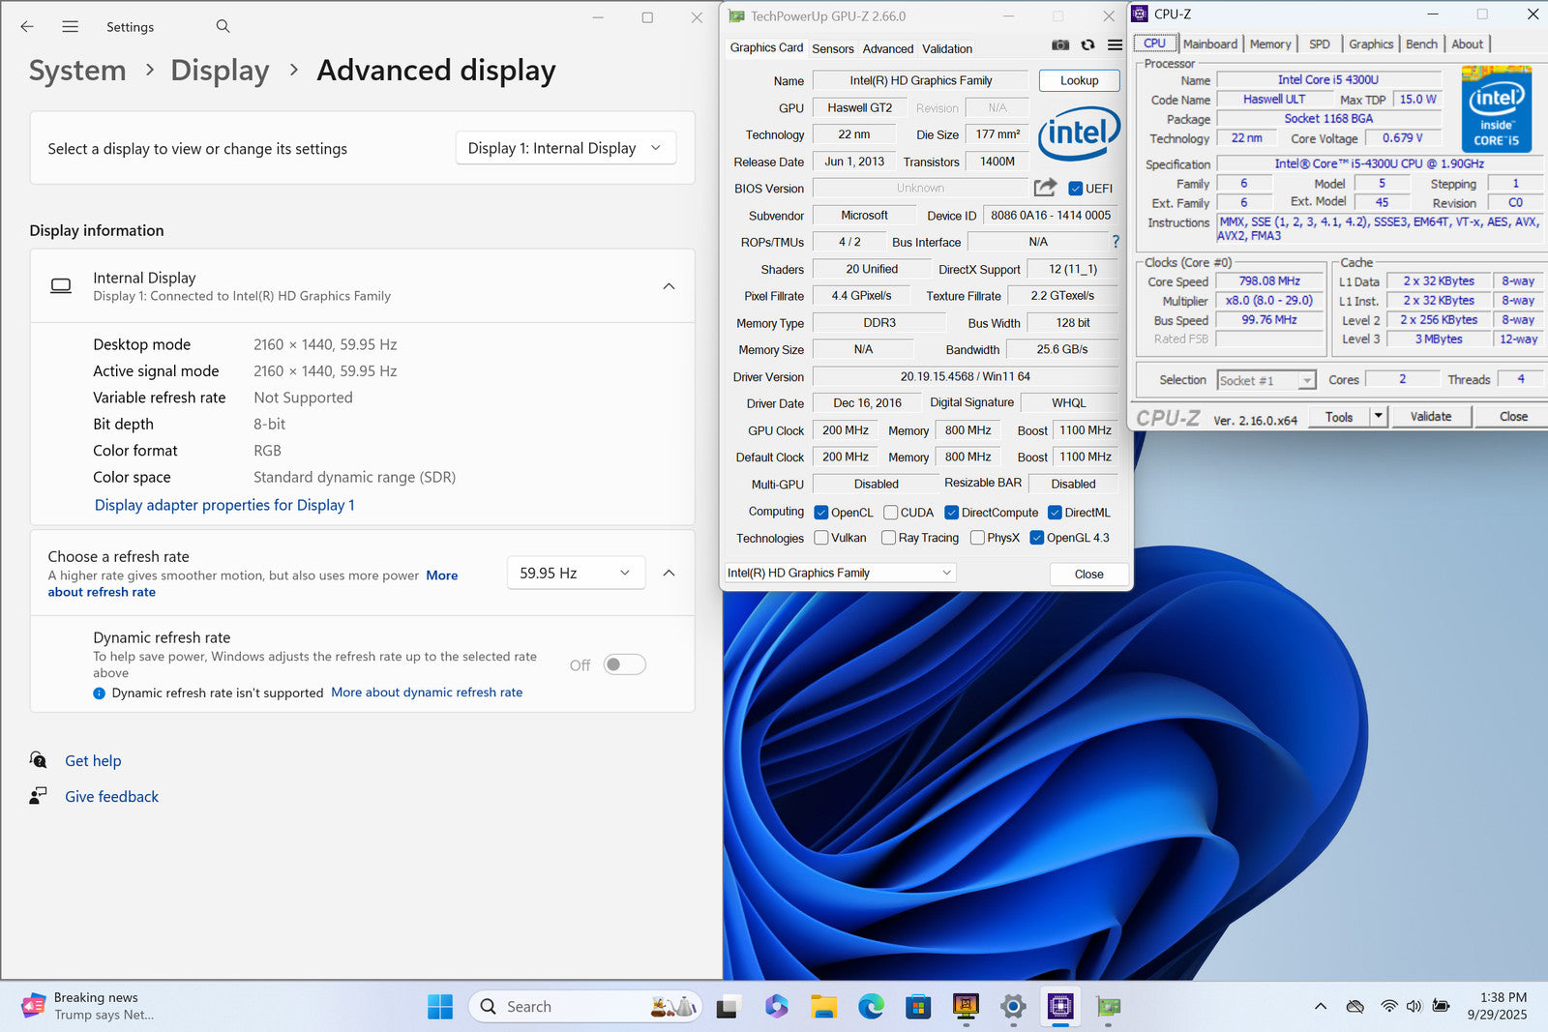Open Microsoft Edge from the taskbar
The height and width of the screenshot is (1032, 1548).
coord(871,1007)
